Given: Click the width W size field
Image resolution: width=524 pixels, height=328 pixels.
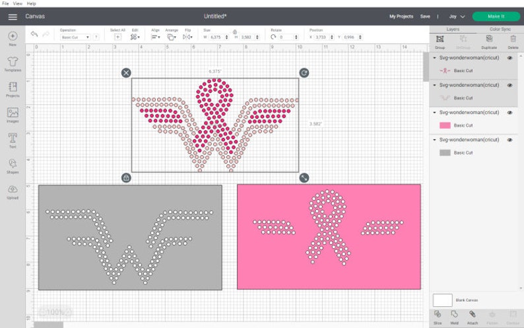Looking at the screenshot, I should pyautogui.click(x=219, y=37).
